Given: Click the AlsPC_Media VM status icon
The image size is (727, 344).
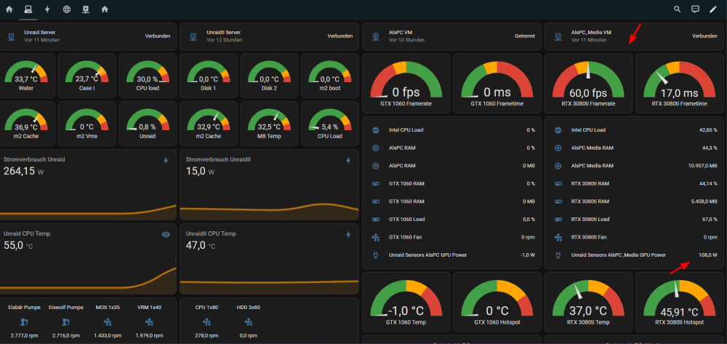Looking at the screenshot, I should pos(558,36).
